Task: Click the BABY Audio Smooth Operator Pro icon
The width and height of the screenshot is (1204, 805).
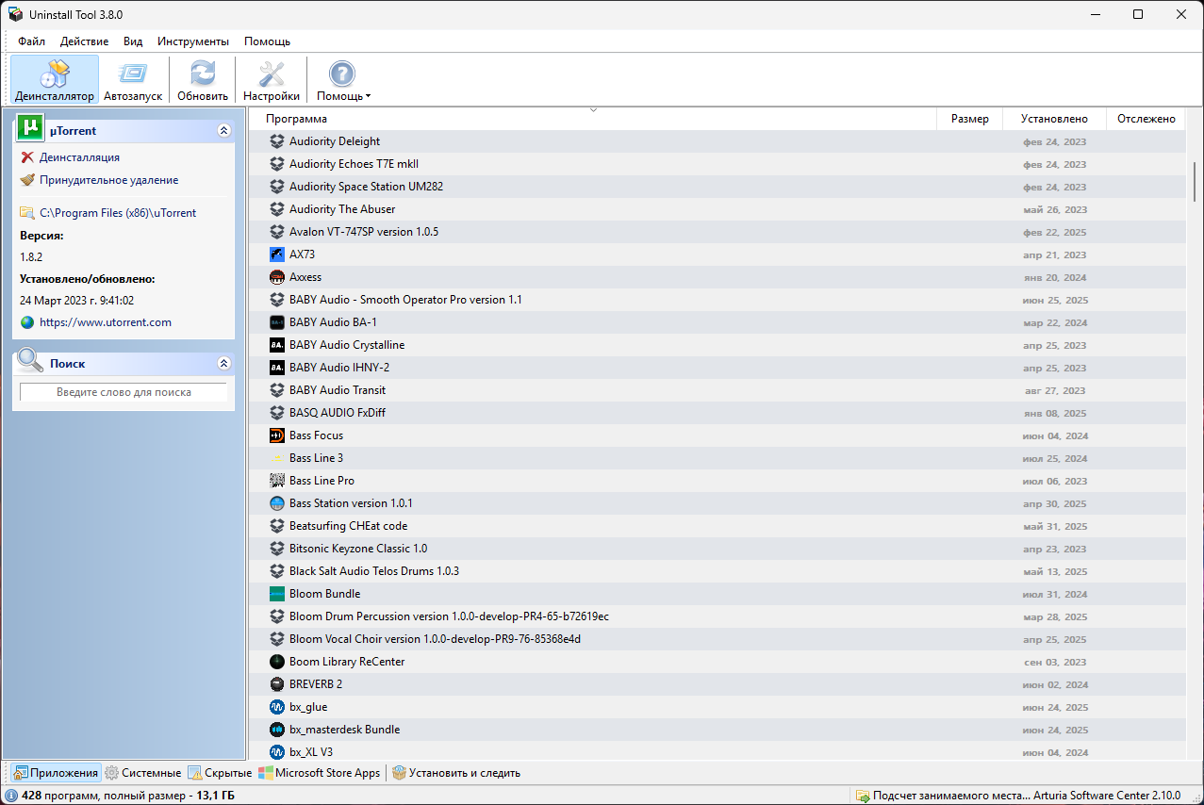Action: coord(277,300)
